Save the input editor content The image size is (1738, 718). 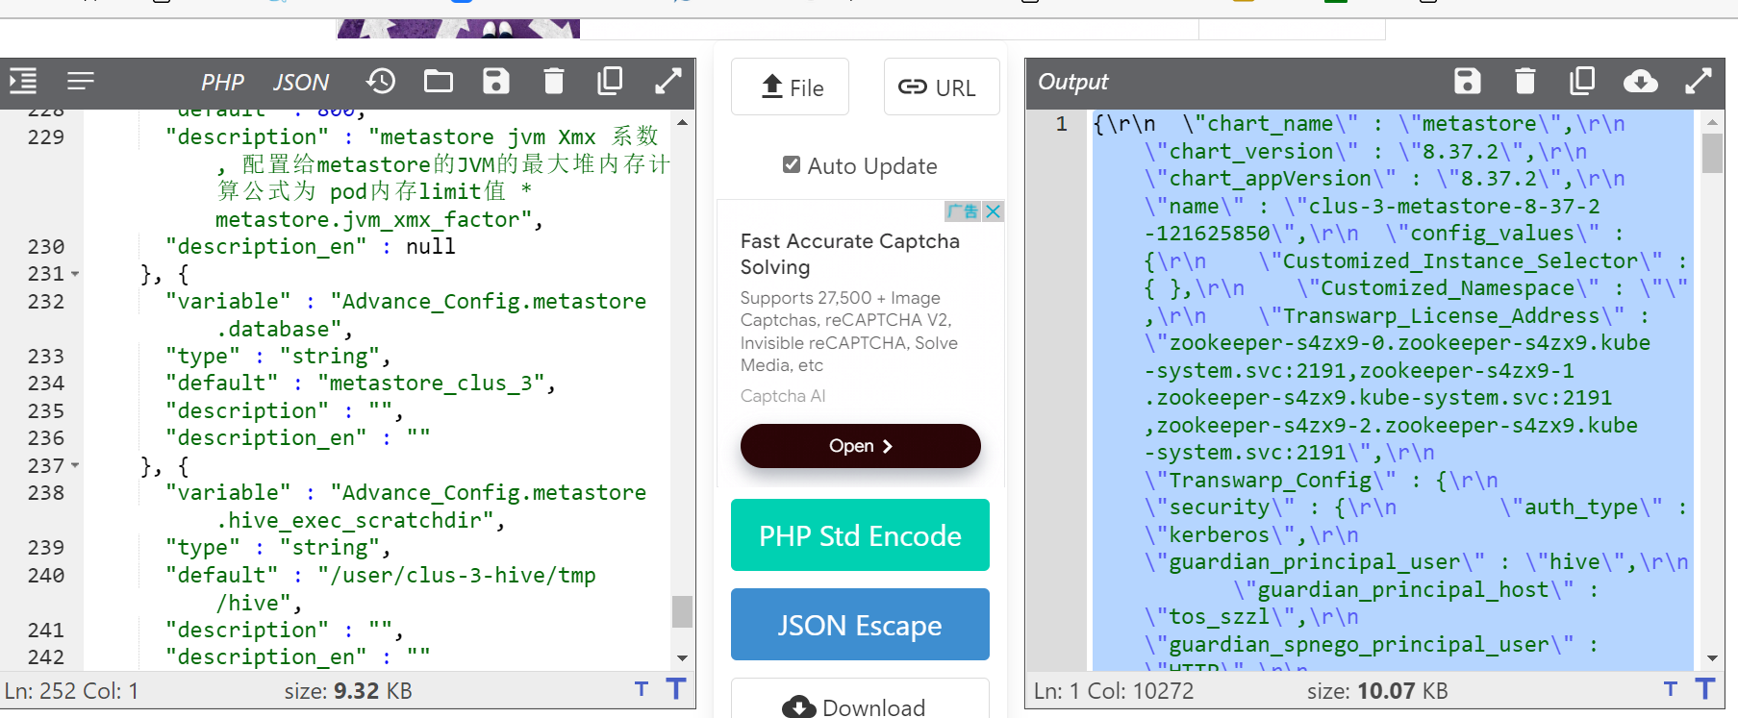[496, 82]
